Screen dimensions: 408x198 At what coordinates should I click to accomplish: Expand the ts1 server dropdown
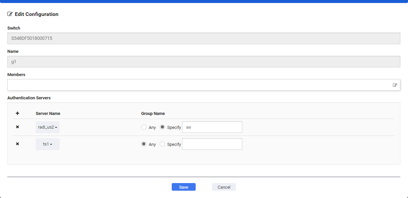[48, 144]
